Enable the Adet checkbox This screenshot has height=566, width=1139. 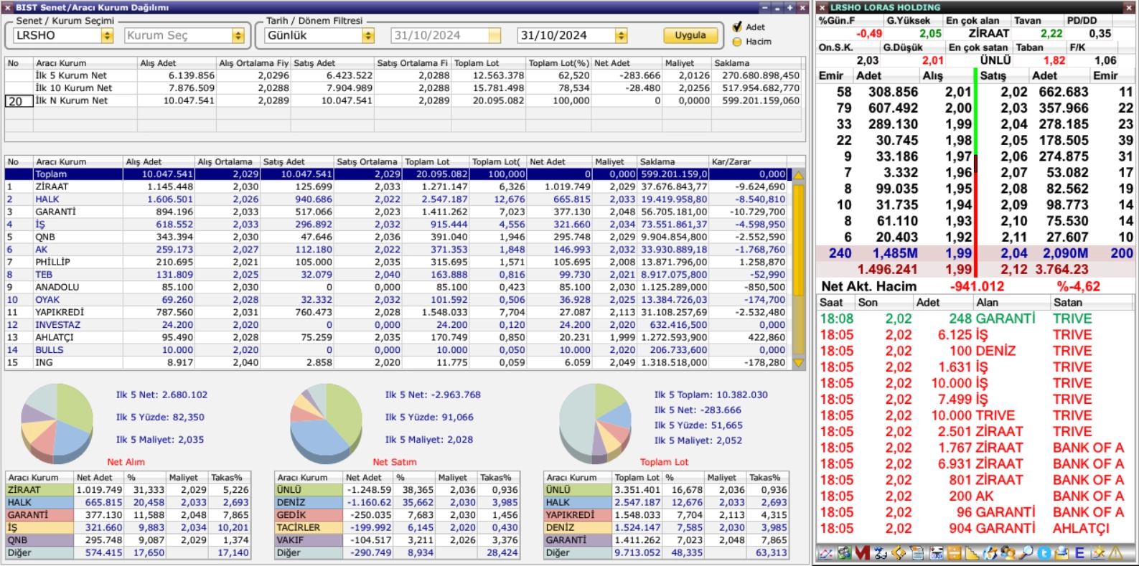coord(737,27)
